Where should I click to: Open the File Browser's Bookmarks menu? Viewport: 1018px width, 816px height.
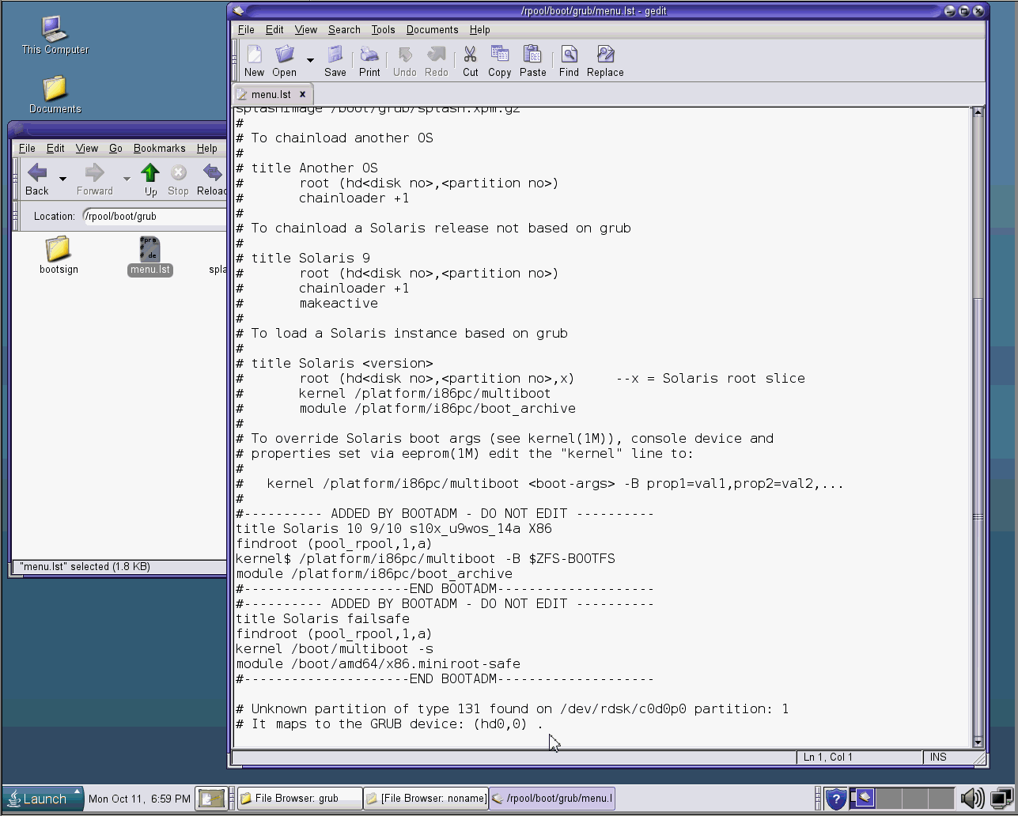click(159, 148)
